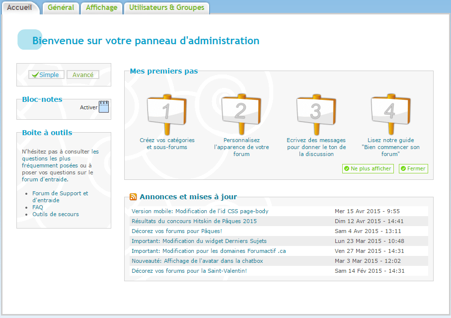Open the Utilisateurs & Groupes tab

click(x=166, y=8)
